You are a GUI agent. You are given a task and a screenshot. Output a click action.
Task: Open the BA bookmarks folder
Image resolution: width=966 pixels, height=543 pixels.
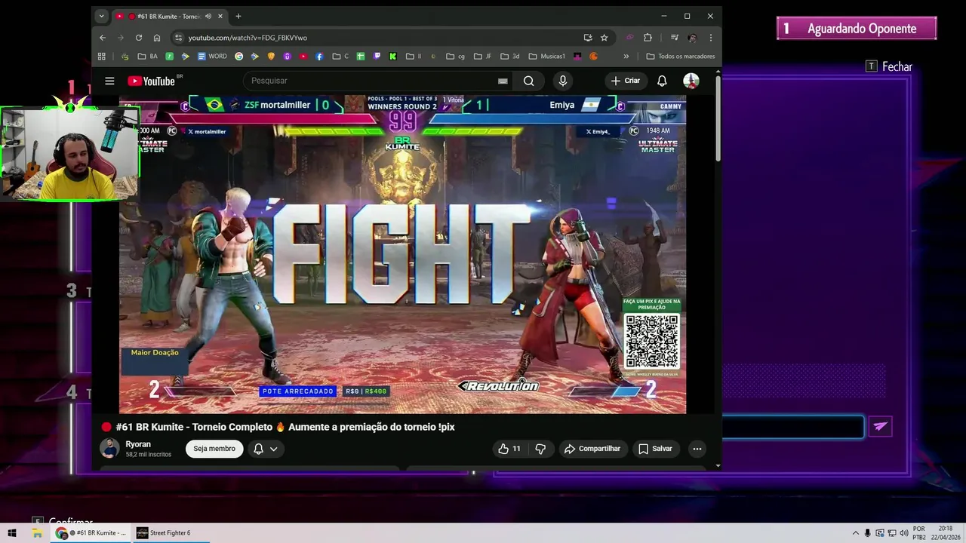(148, 57)
